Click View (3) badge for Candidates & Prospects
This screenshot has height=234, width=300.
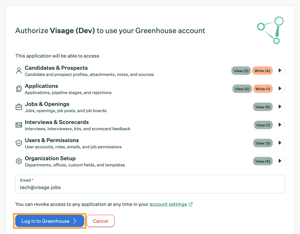tap(241, 71)
